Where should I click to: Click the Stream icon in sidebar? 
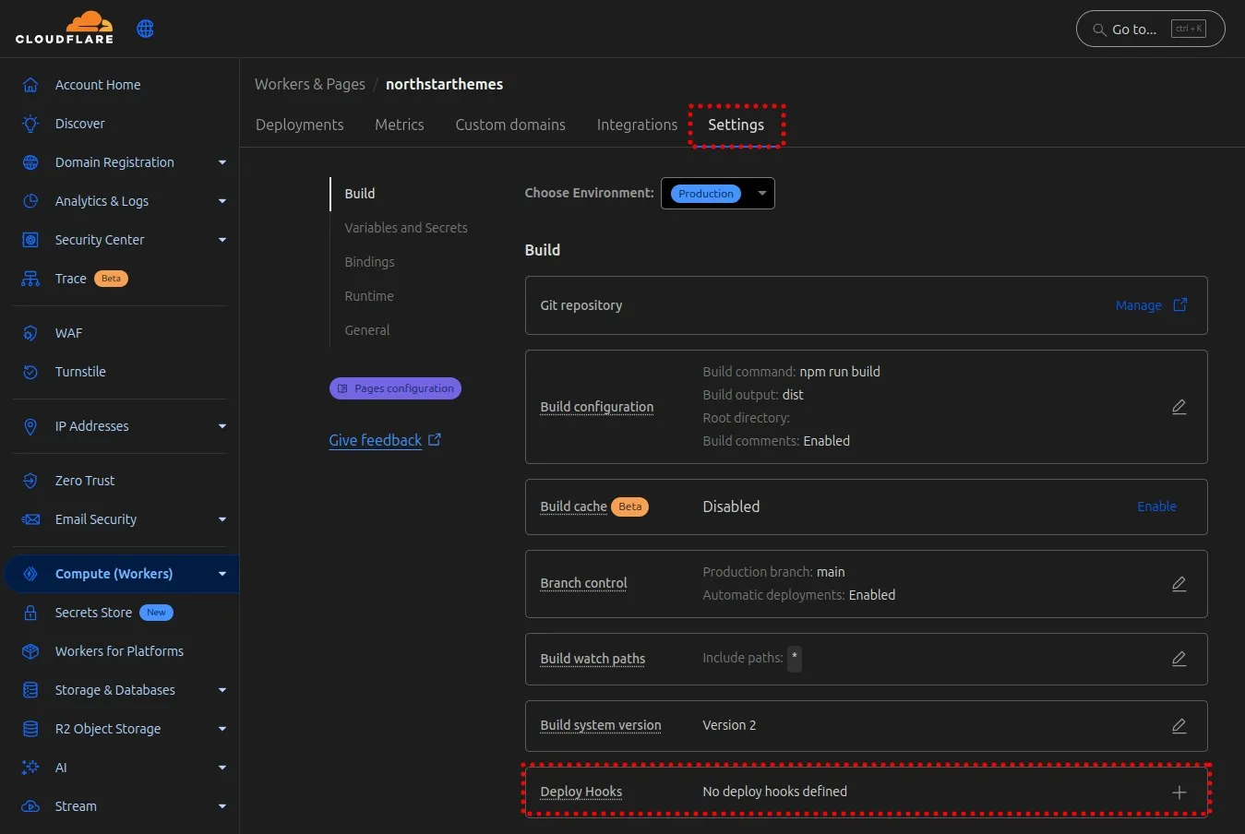click(x=30, y=806)
